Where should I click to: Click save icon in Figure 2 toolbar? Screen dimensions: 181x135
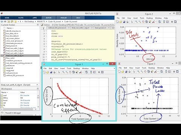pos(124,22)
